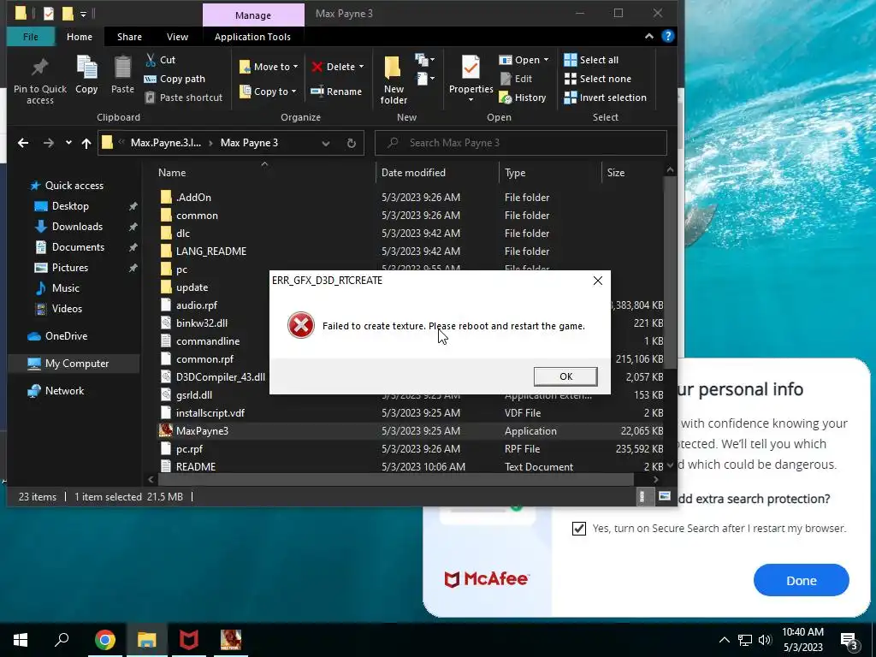Image resolution: width=876 pixels, height=657 pixels.
Task: Click Select all in ribbon
Action: (591, 60)
